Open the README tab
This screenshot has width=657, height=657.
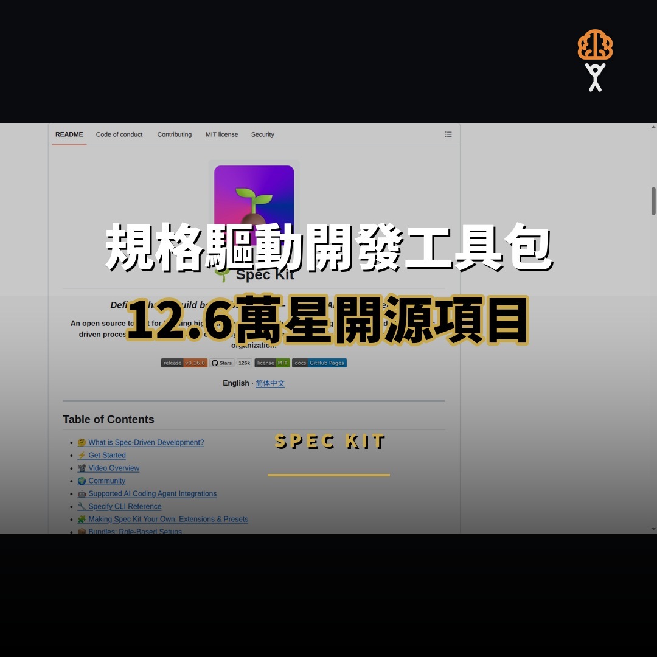[x=69, y=134]
